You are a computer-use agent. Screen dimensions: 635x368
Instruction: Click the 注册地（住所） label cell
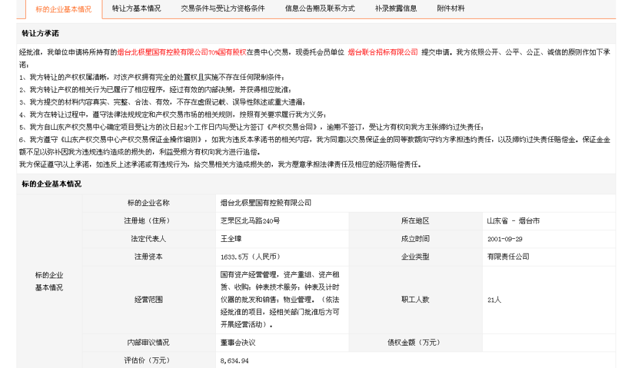click(x=149, y=221)
